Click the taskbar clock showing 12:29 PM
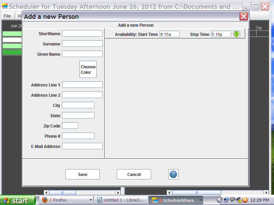 pyautogui.click(x=259, y=200)
